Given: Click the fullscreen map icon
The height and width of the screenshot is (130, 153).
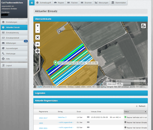Looking at the screenshot, I should [38, 37].
